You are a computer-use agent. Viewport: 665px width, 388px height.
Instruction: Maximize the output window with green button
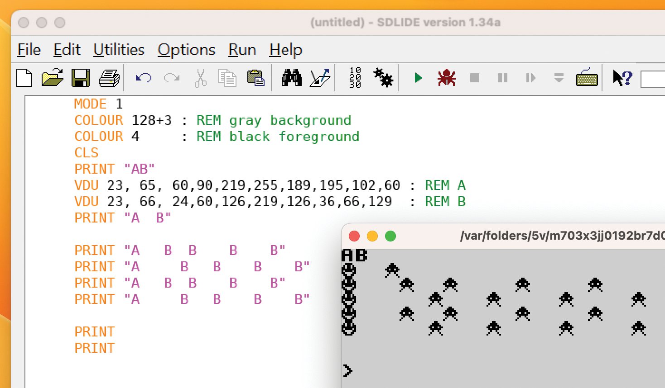[x=390, y=236]
